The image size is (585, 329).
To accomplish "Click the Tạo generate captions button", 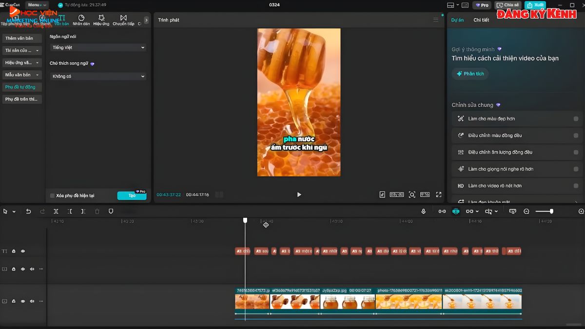I will [x=132, y=195].
